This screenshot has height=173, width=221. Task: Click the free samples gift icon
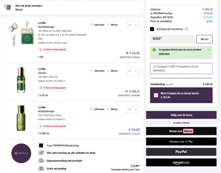7,7
